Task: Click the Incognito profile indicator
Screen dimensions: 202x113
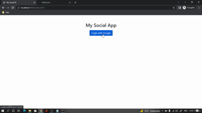Action: [189, 8]
